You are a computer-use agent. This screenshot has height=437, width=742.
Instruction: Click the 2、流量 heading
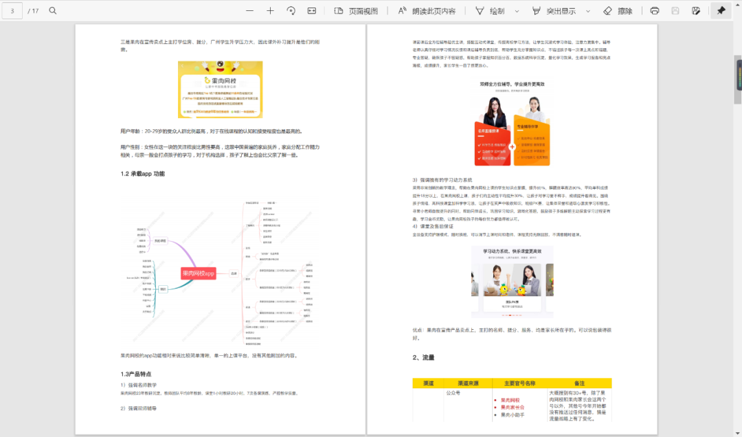click(x=423, y=357)
